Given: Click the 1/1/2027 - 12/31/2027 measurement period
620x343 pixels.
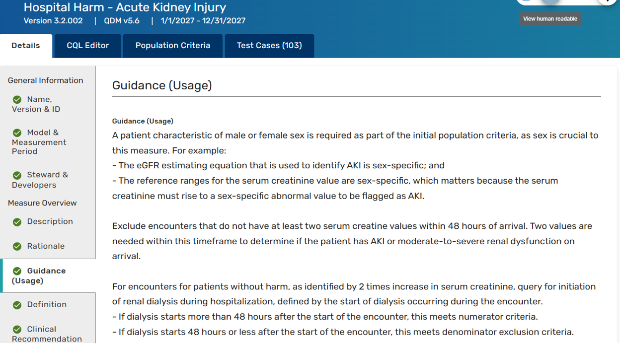Looking at the screenshot, I should [203, 21].
